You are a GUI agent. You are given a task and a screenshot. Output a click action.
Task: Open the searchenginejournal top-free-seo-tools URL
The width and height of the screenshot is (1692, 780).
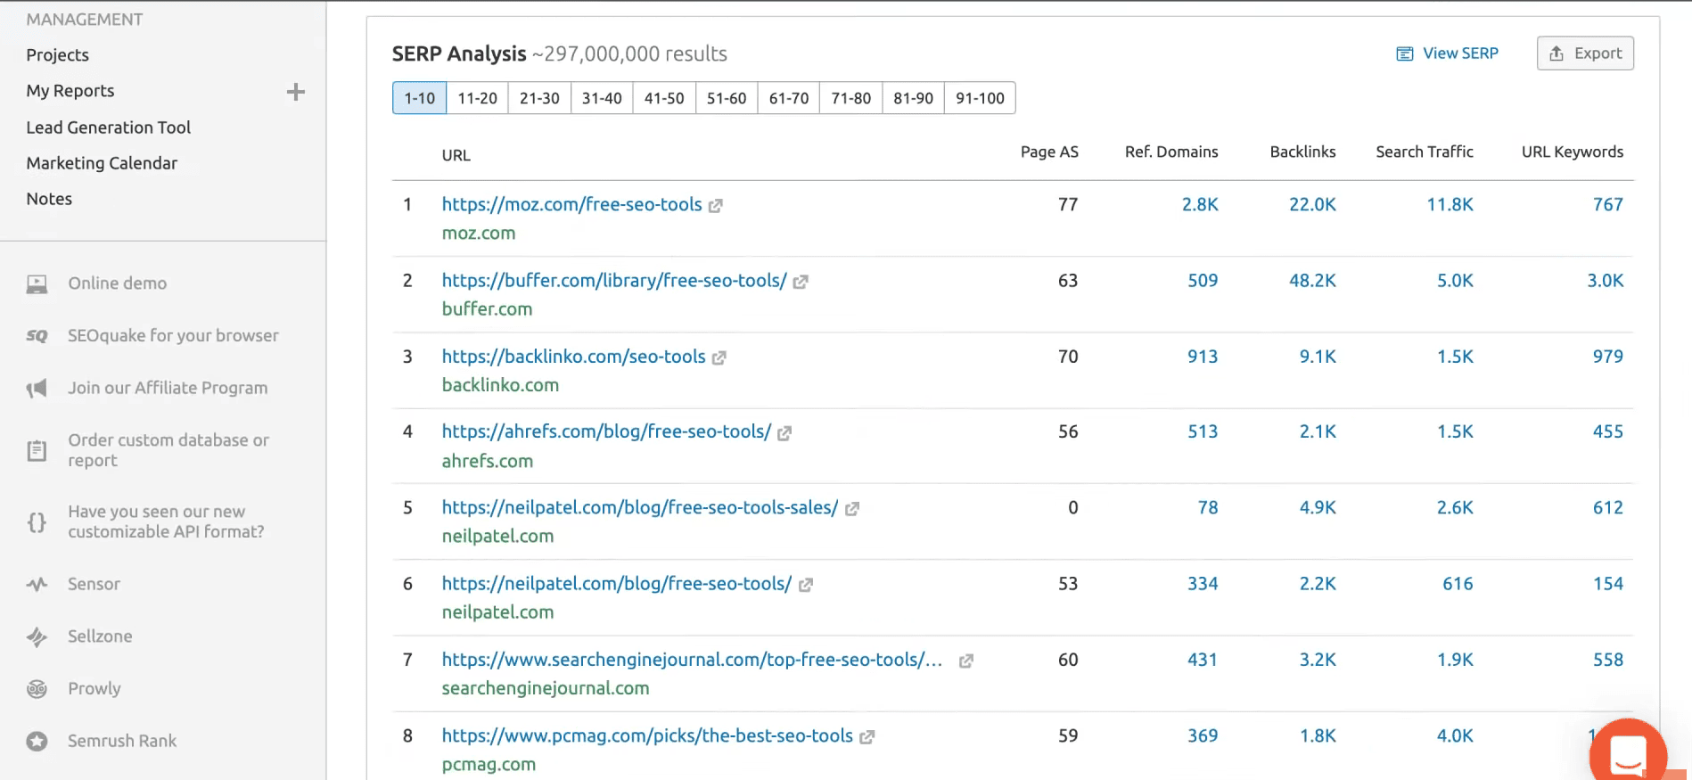(x=693, y=660)
